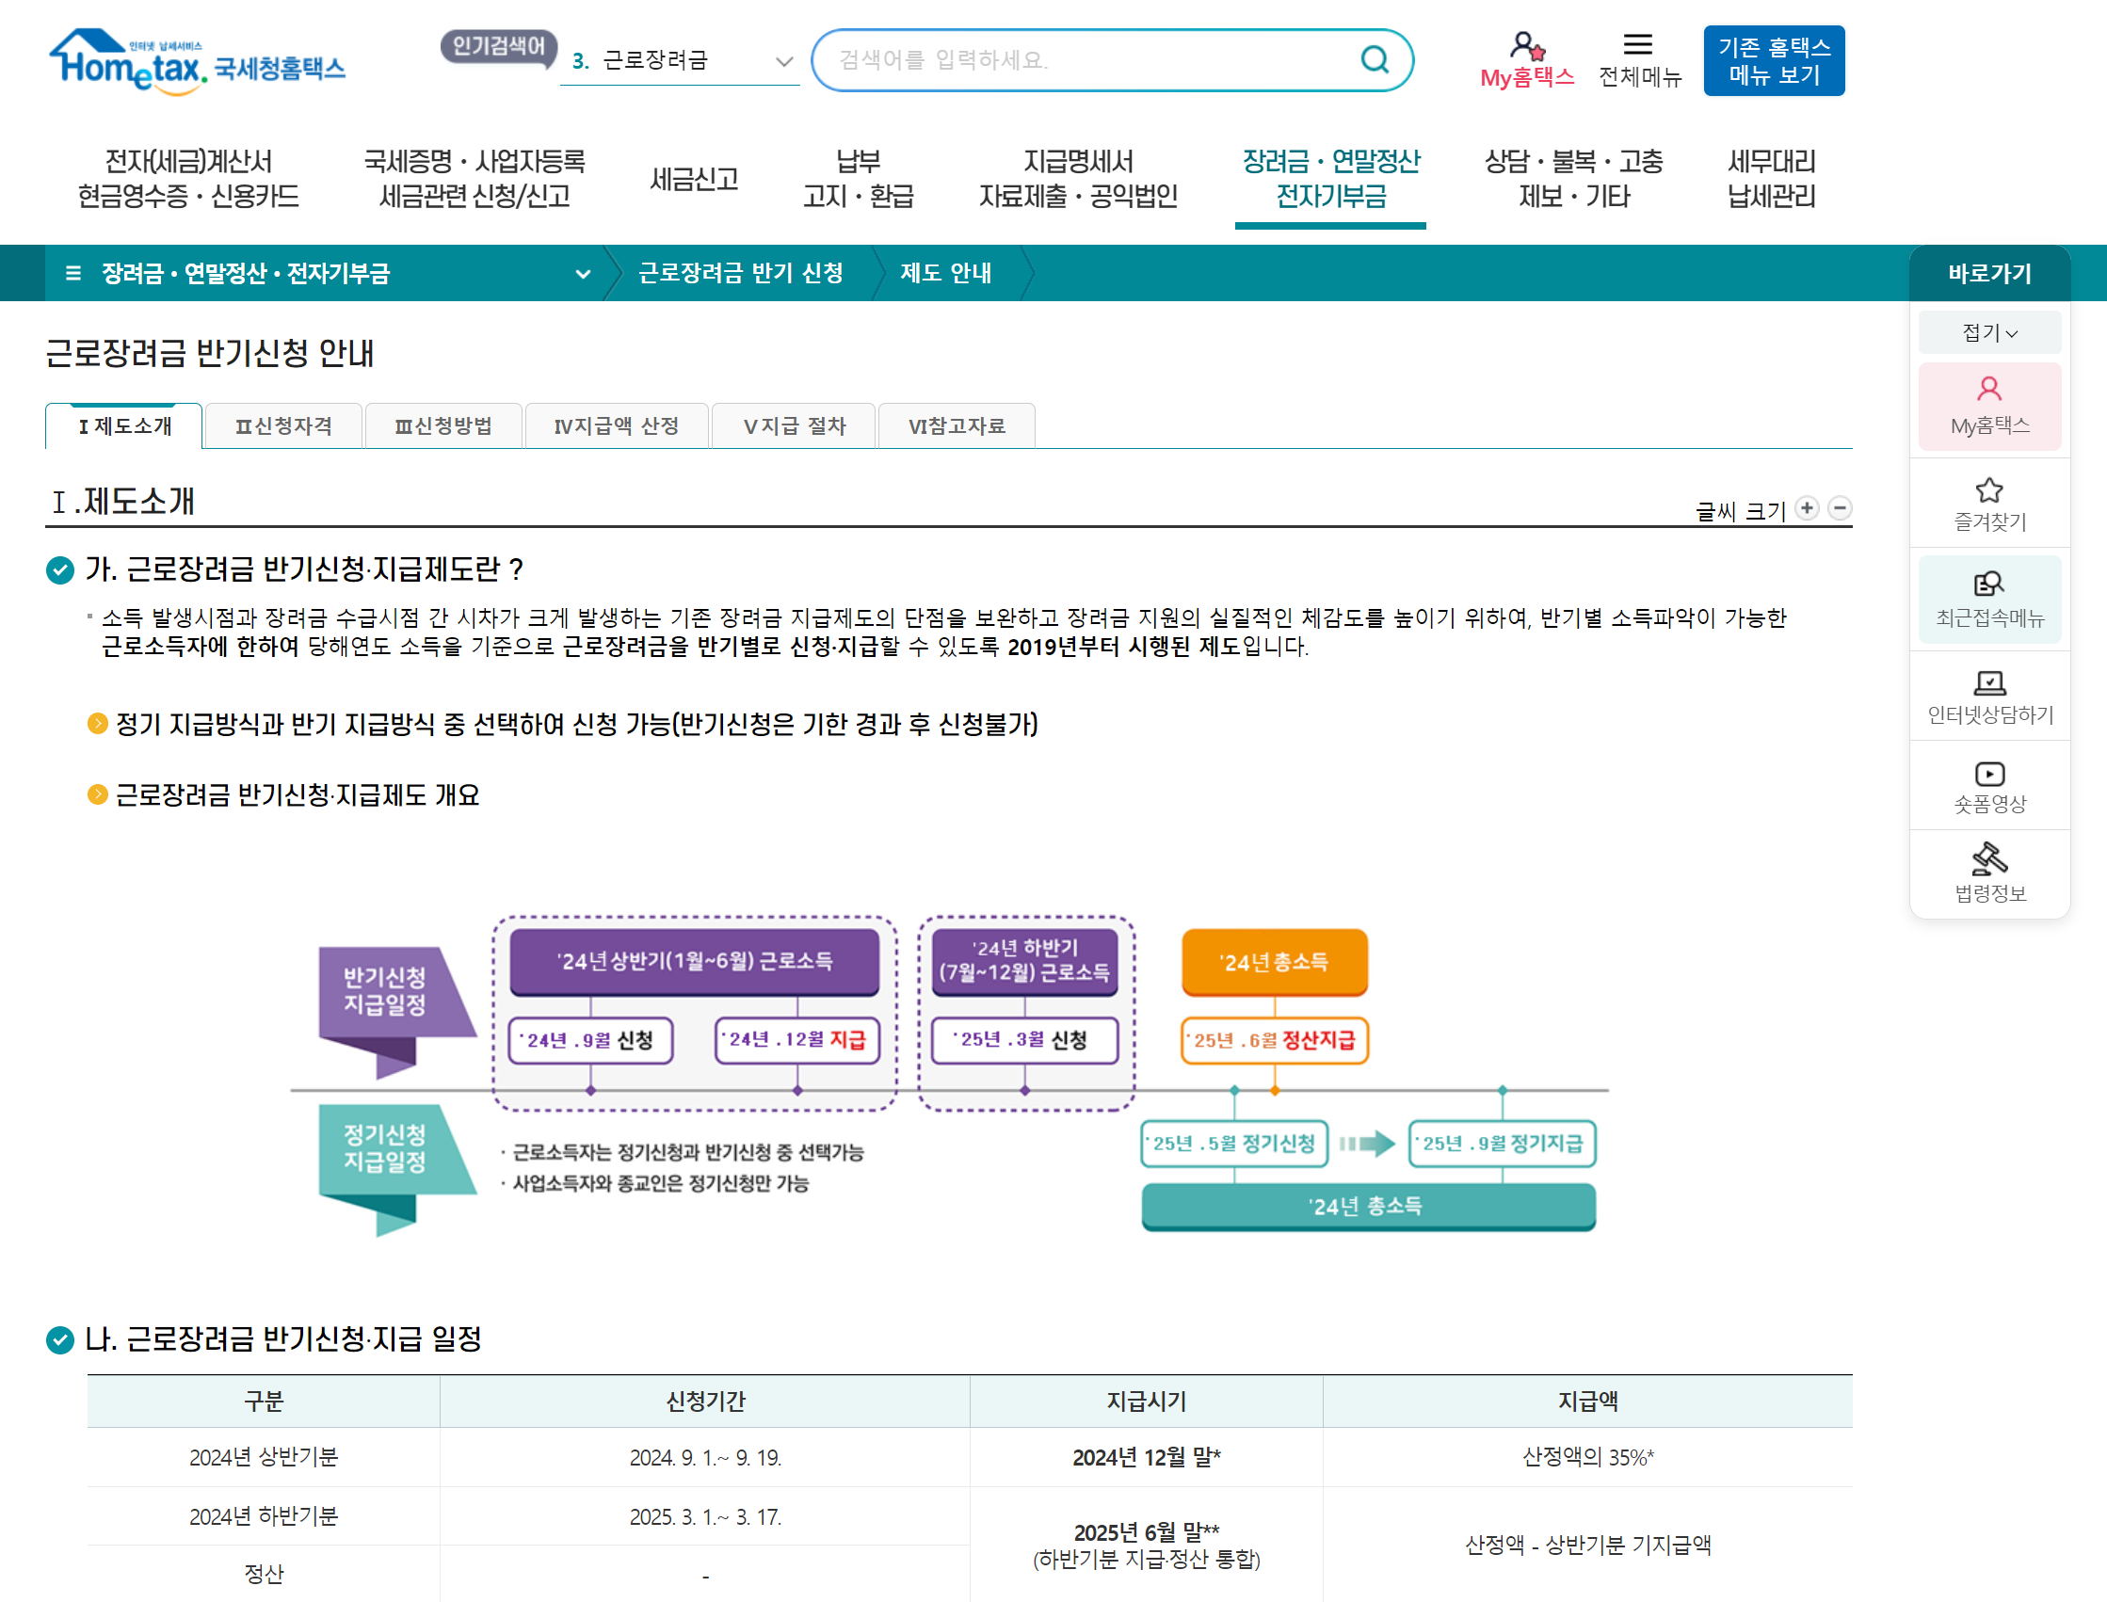The width and height of the screenshot is (2107, 1602).
Task: Click the 기존 홈택스 메뉴 보기 button
Action: [x=1773, y=61]
